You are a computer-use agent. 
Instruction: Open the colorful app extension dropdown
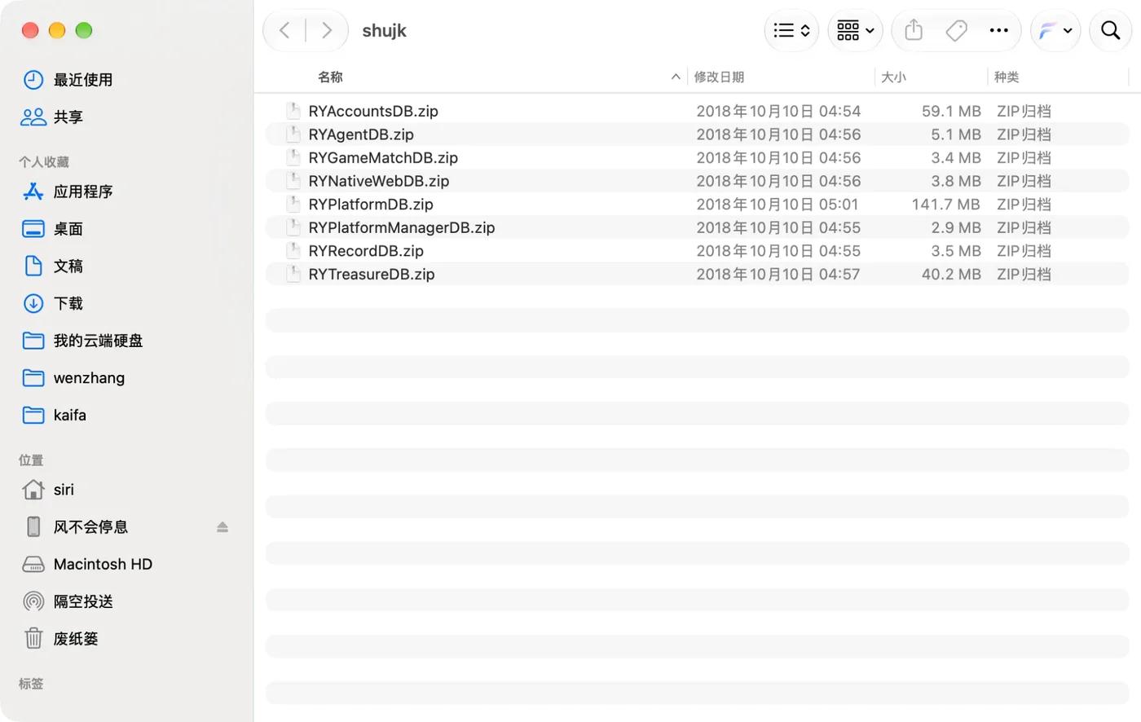tap(1055, 31)
